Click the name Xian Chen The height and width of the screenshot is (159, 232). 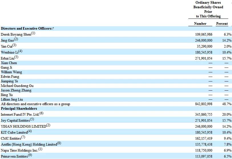(x=9, y=63)
